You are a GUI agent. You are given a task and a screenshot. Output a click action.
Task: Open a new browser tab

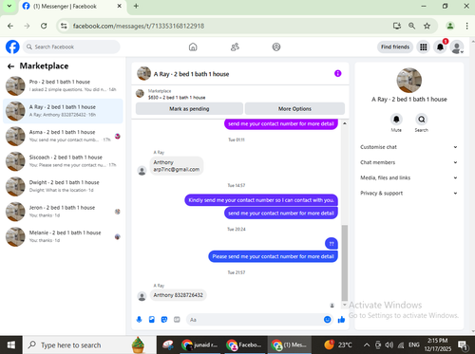pyautogui.click(x=136, y=6)
